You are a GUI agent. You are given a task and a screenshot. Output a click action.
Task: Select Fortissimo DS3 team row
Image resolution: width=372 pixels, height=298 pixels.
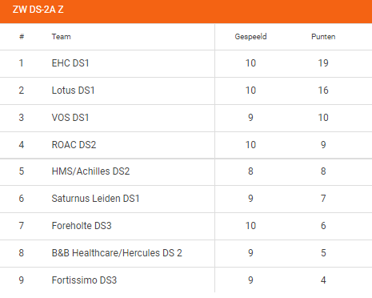[186, 280]
